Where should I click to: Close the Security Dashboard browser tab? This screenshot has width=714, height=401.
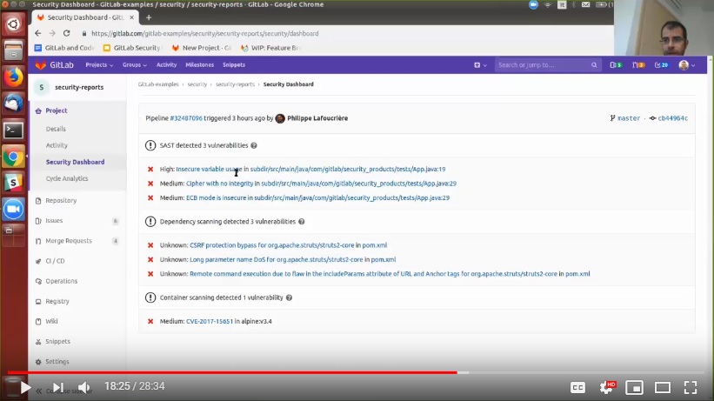[x=131, y=17]
